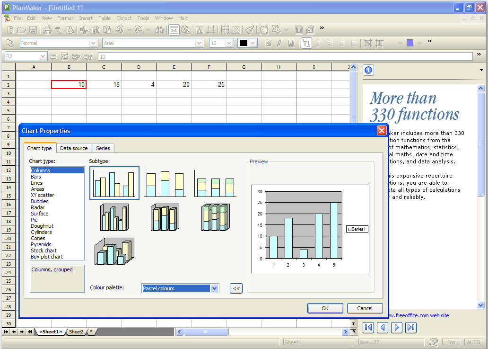This screenshot has width=488, height=349.
Task: Click the Cut scissors icon
Action: point(84,30)
